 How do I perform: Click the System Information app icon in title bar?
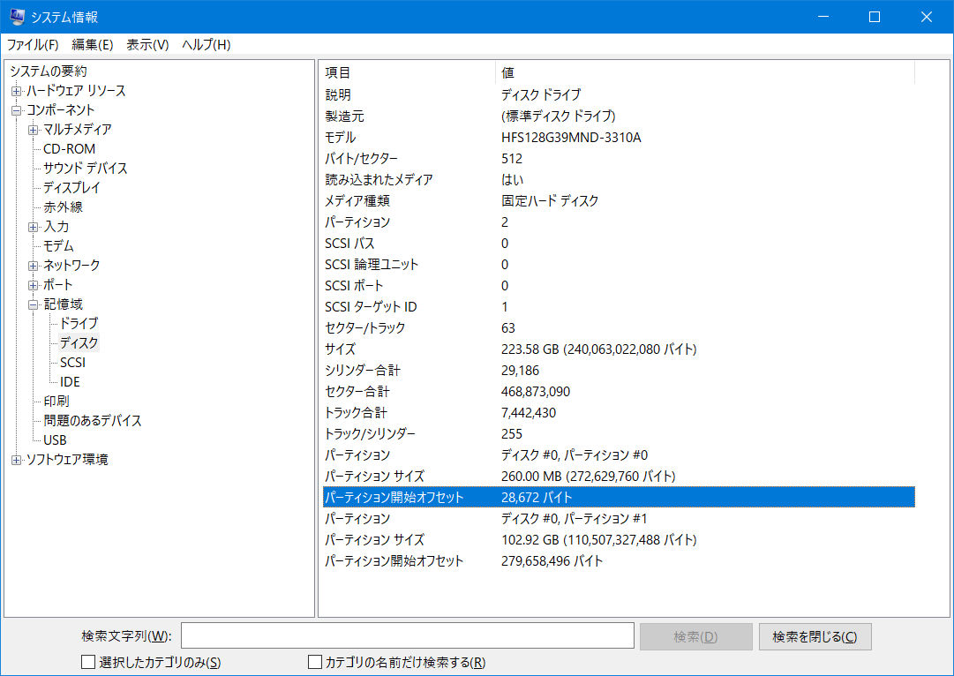pos(17,17)
